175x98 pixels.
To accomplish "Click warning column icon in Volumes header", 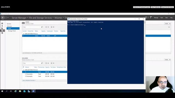I will 23,67.
